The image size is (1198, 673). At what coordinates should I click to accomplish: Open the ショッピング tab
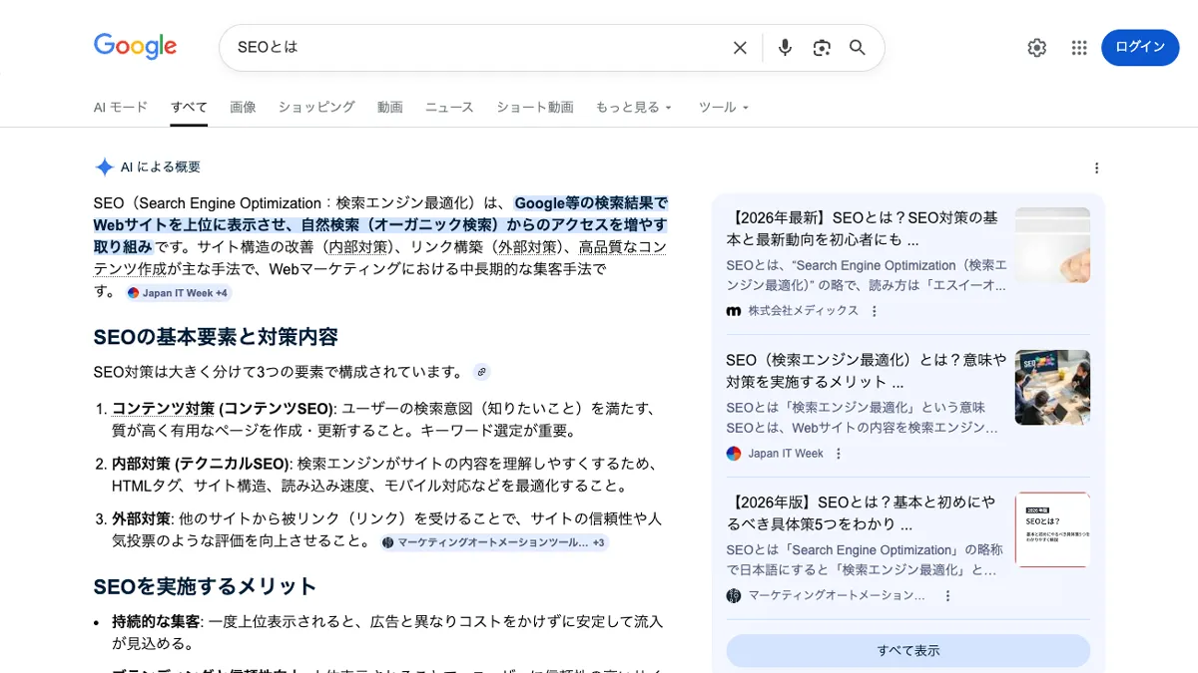pos(316,107)
